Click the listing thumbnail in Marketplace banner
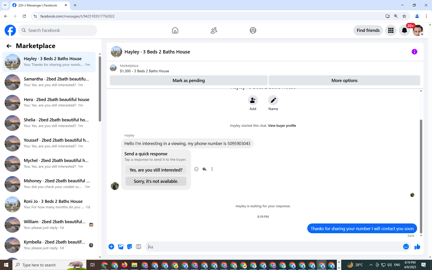Viewport: 432px width, 270px height. [x=113, y=68]
